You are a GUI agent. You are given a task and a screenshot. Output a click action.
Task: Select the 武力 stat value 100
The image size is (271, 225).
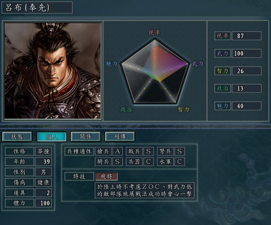(247, 53)
